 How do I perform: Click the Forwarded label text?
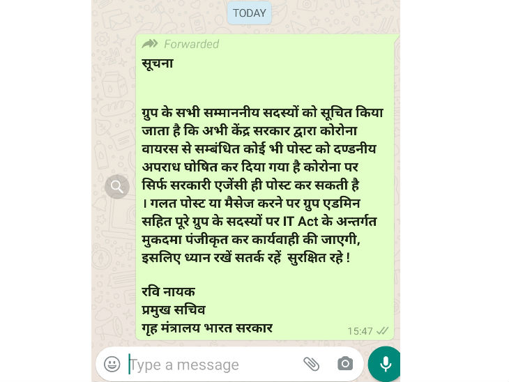point(192,44)
